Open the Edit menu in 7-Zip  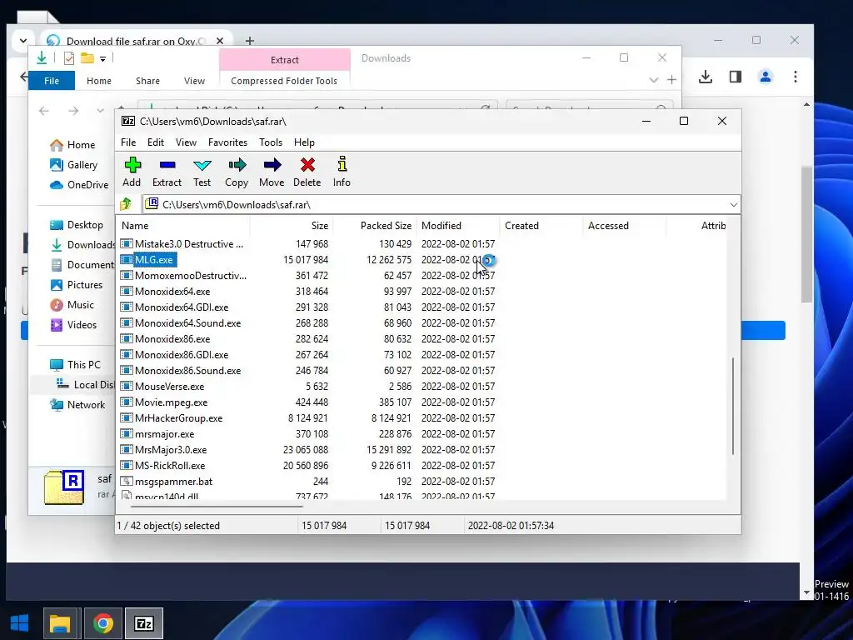[x=156, y=142]
